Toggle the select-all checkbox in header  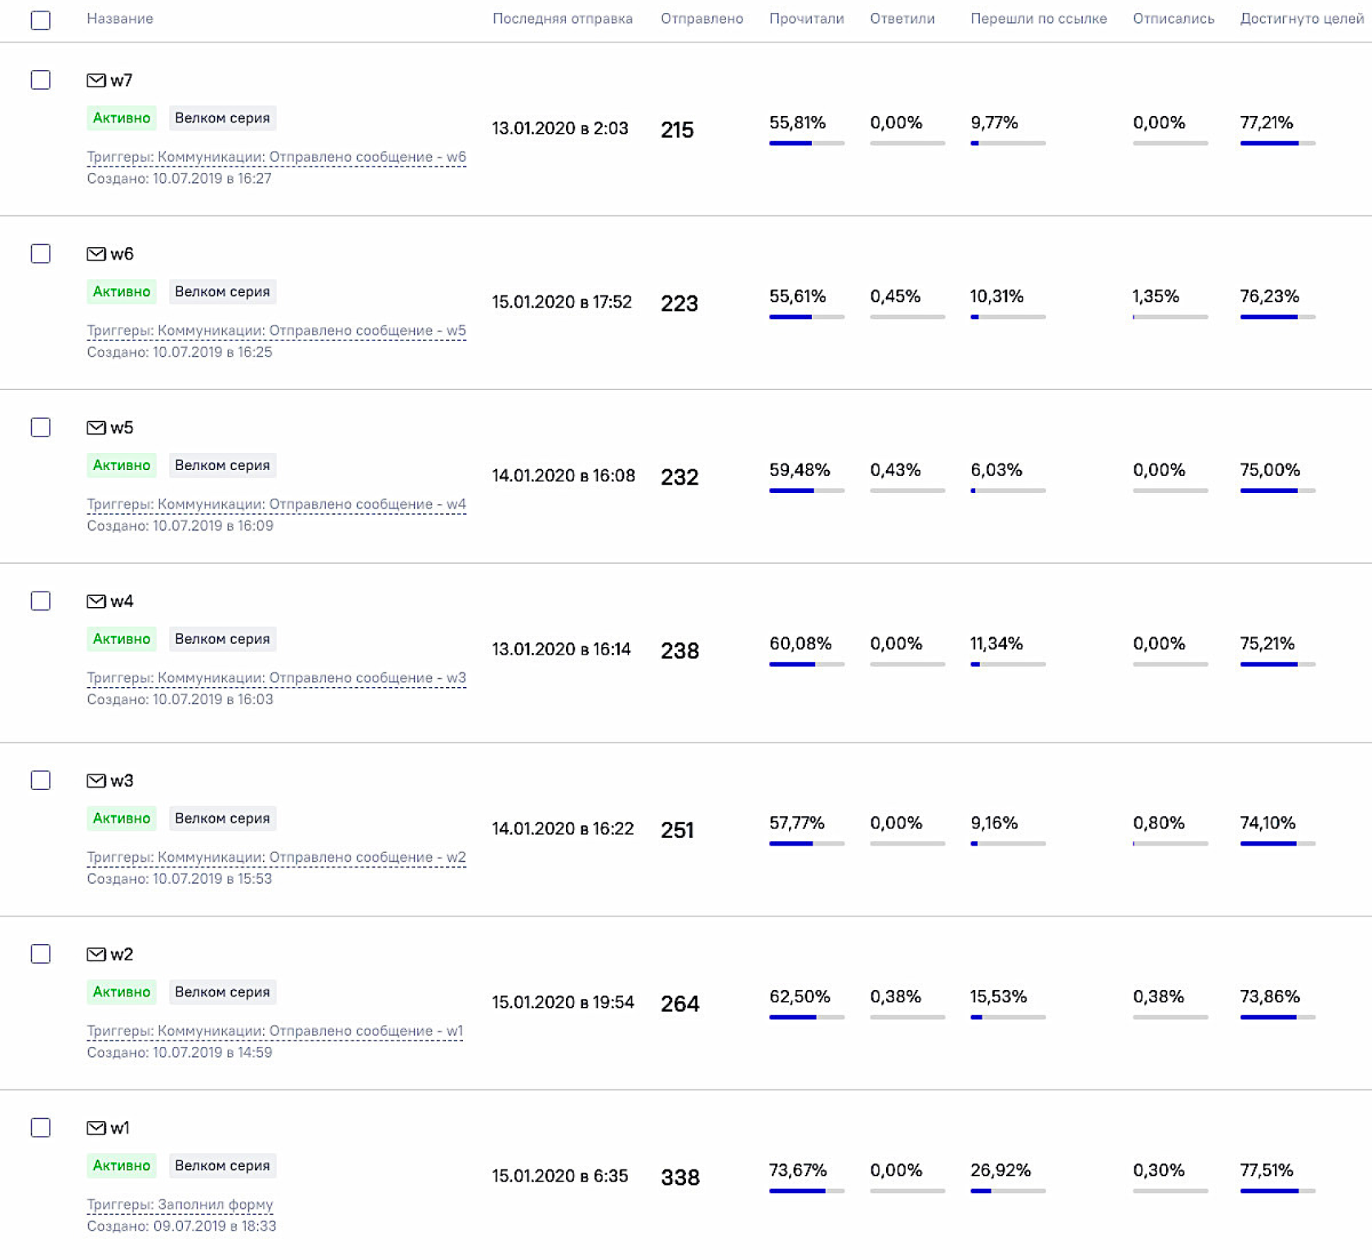tap(40, 20)
